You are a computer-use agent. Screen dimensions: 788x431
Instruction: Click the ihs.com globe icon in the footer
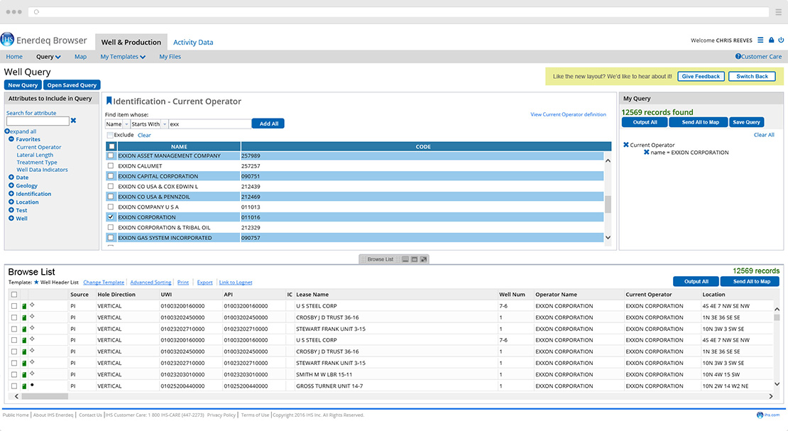pos(760,415)
